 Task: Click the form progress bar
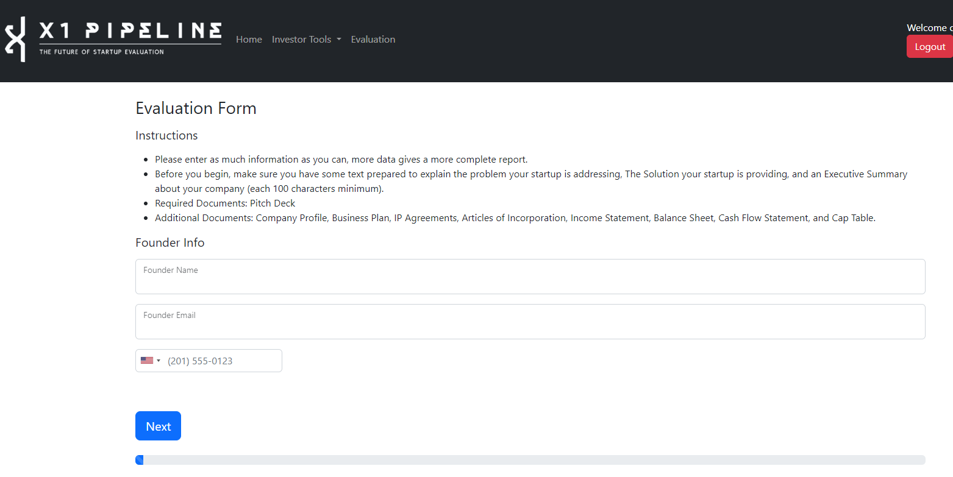(530, 460)
